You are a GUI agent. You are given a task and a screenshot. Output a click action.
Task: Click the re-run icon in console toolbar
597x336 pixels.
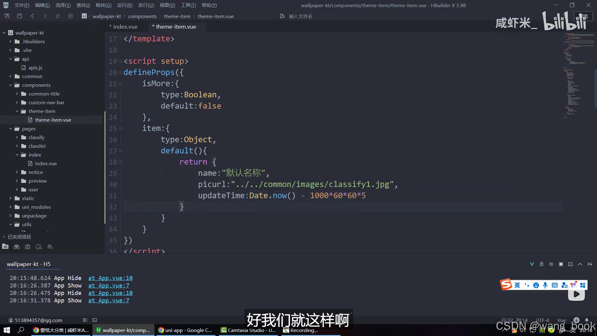click(x=551, y=264)
